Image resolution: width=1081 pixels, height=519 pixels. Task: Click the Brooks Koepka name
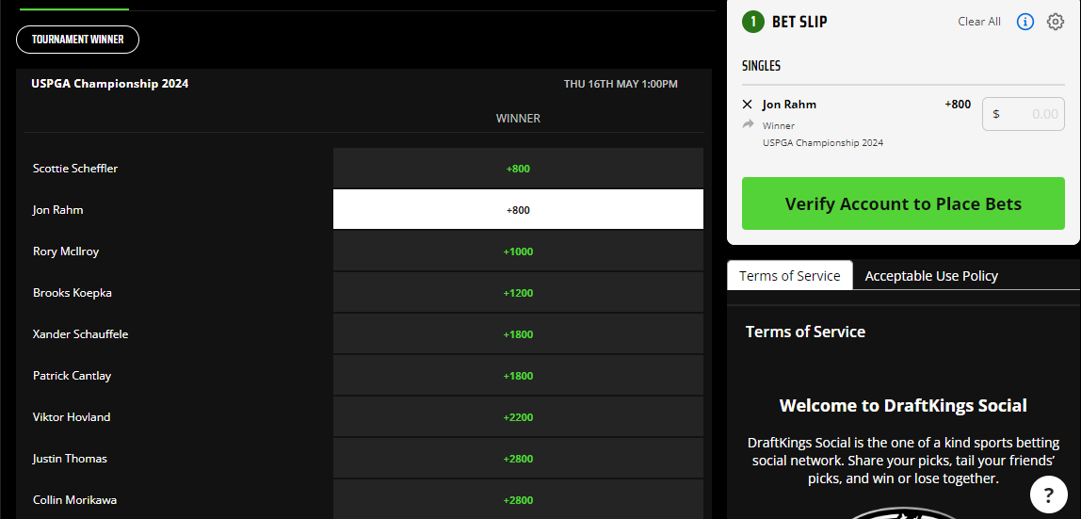(73, 293)
